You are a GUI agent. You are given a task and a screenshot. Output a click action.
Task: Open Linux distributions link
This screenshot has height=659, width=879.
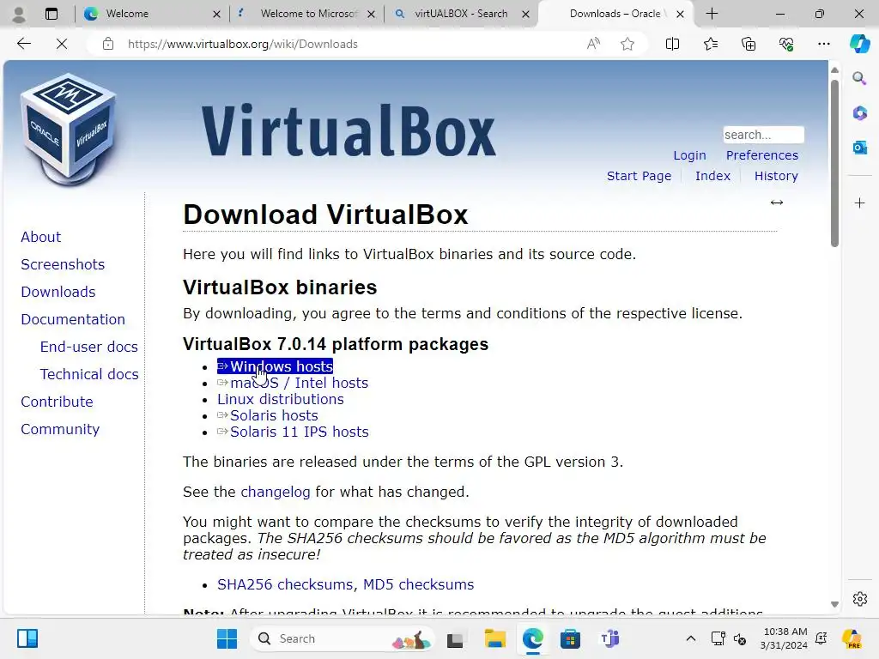[x=281, y=399]
